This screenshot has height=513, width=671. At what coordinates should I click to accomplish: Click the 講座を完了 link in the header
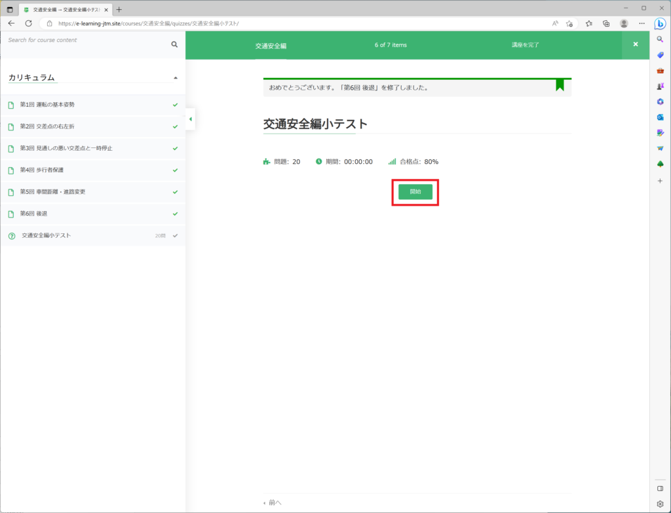(526, 45)
